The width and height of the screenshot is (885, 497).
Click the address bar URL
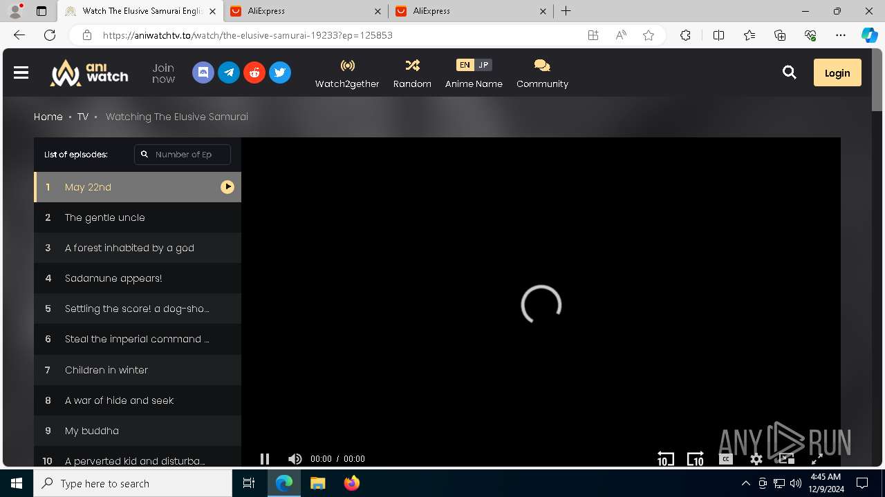tap(248, 35)
